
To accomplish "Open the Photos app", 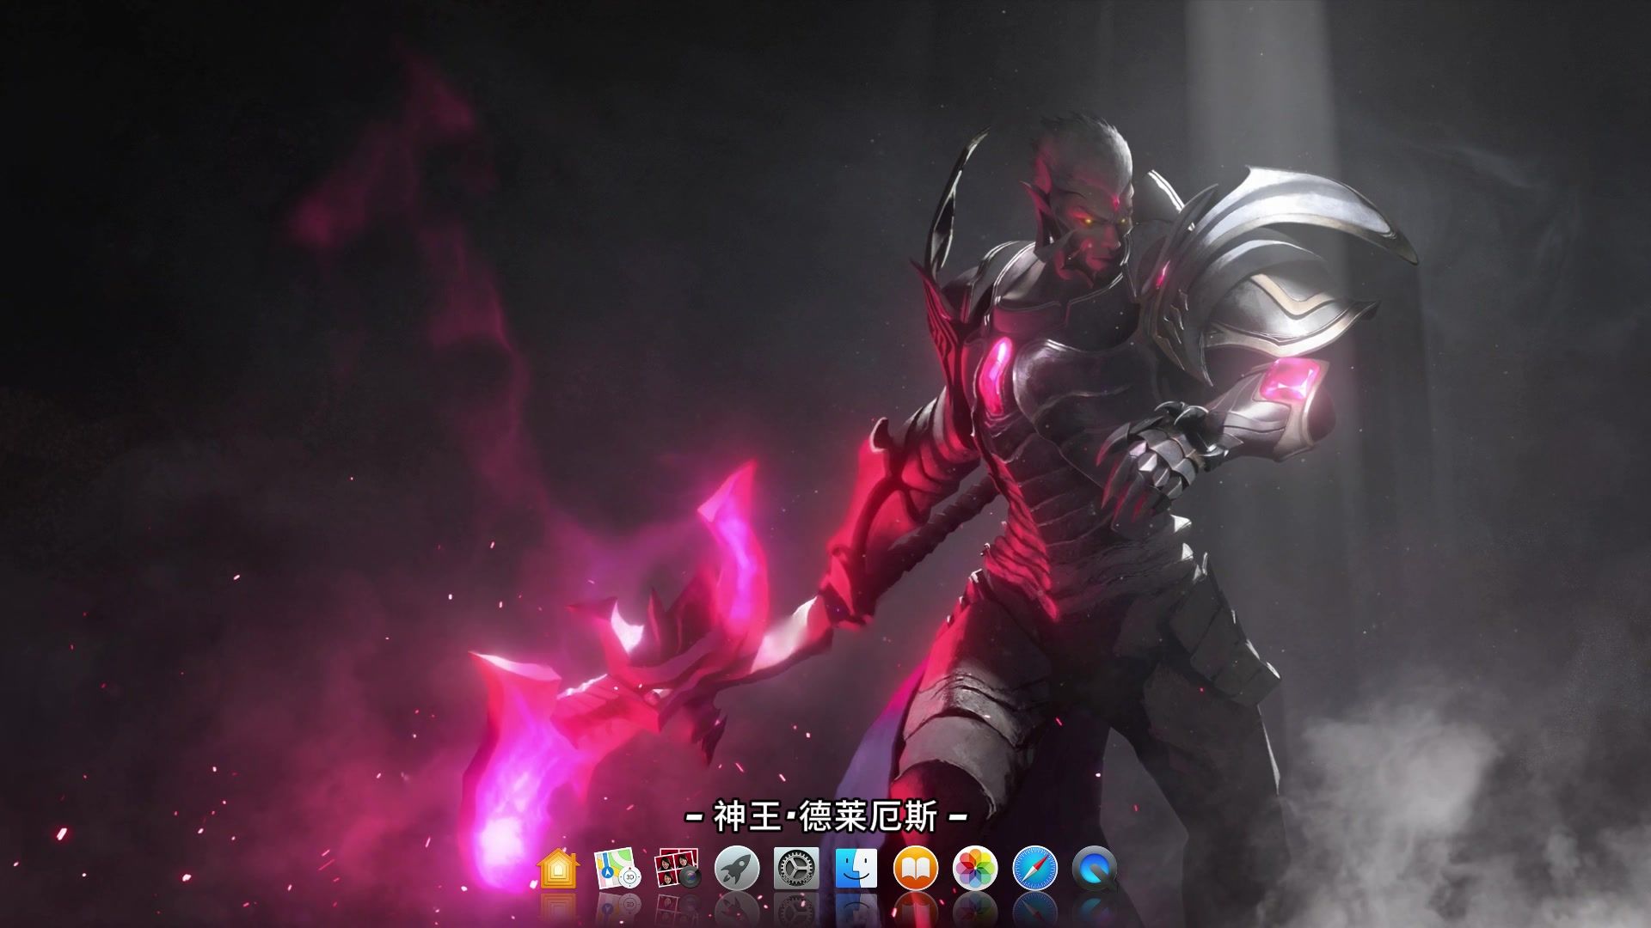I will [x=975, y=869].
